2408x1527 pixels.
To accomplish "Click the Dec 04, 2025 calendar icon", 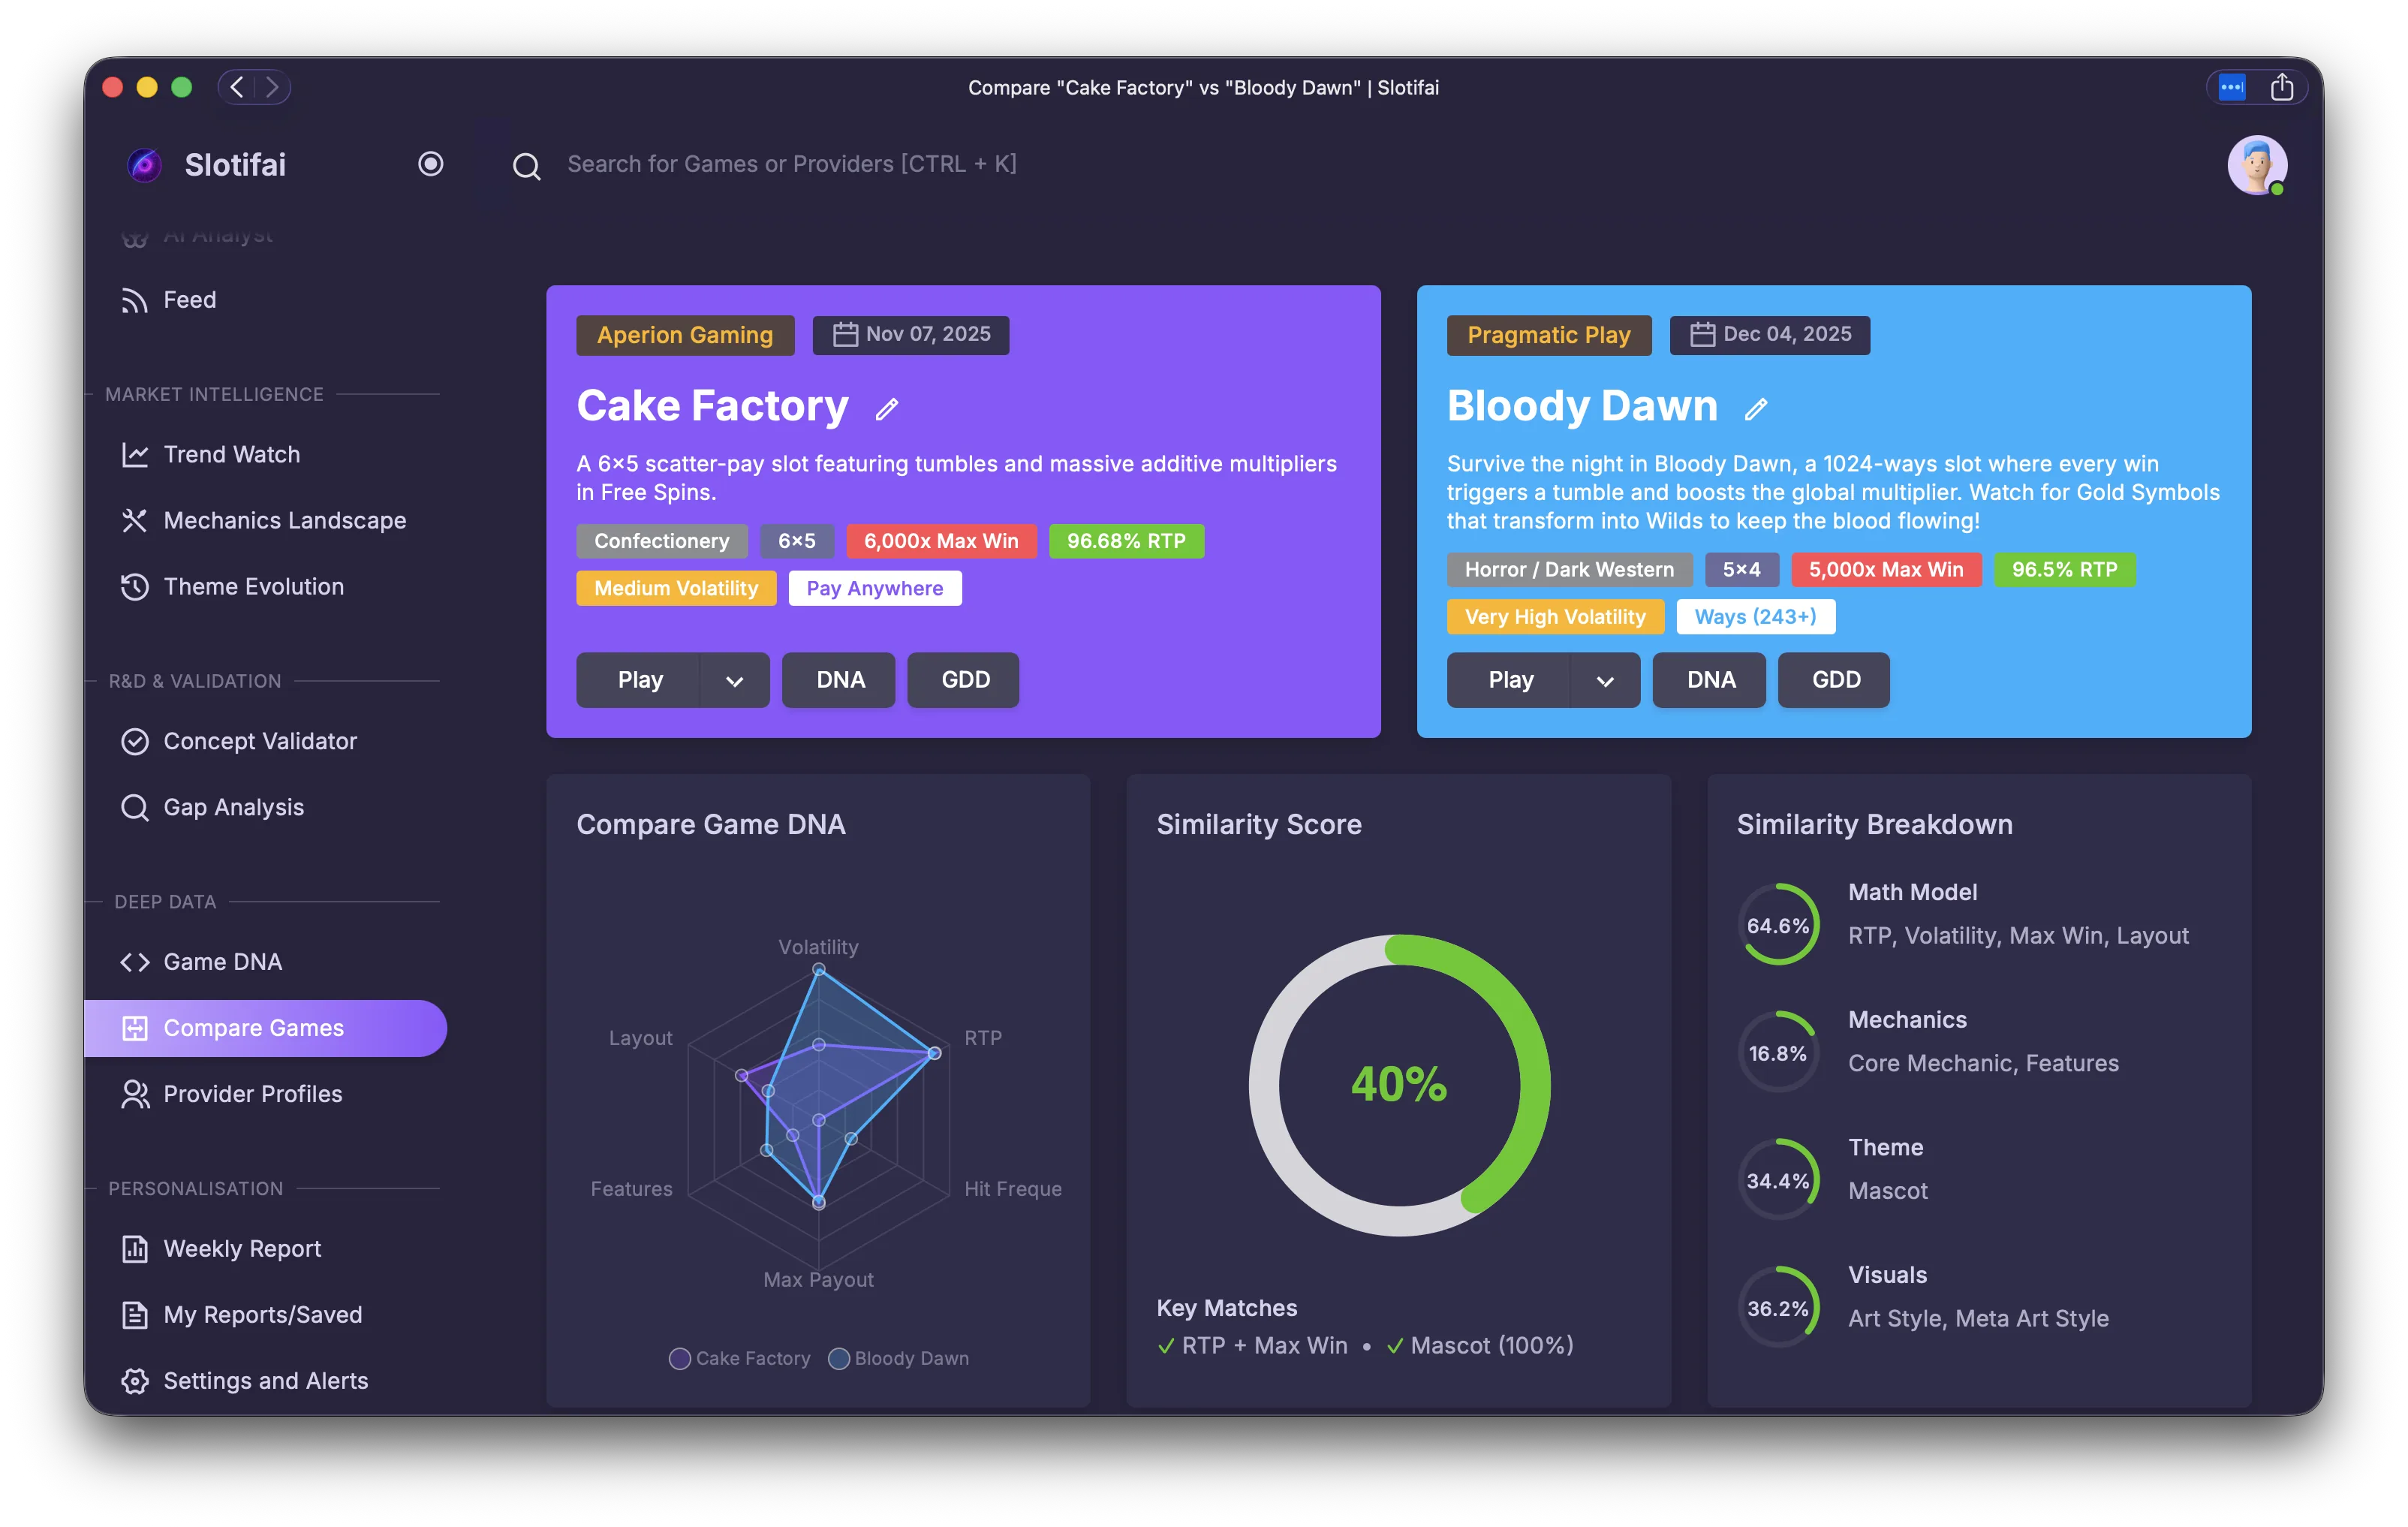I will coord(1702,334).
